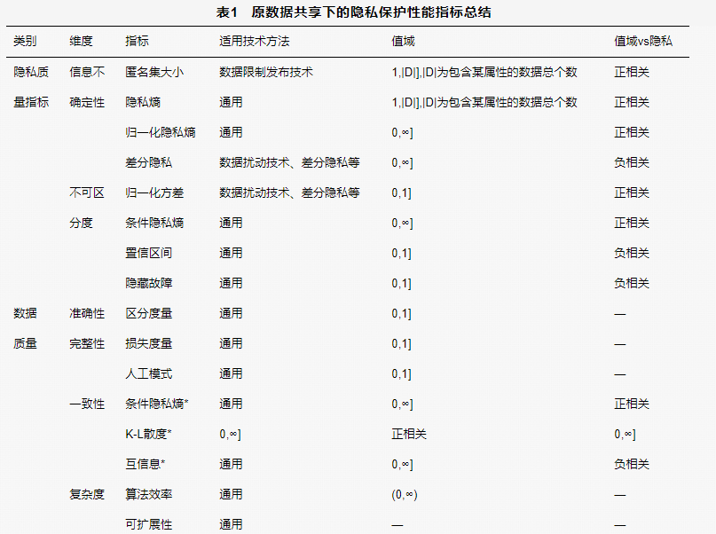The image size is (716, 534).
Task: Click the 值域vs隐私 column header
Action: 642,42
